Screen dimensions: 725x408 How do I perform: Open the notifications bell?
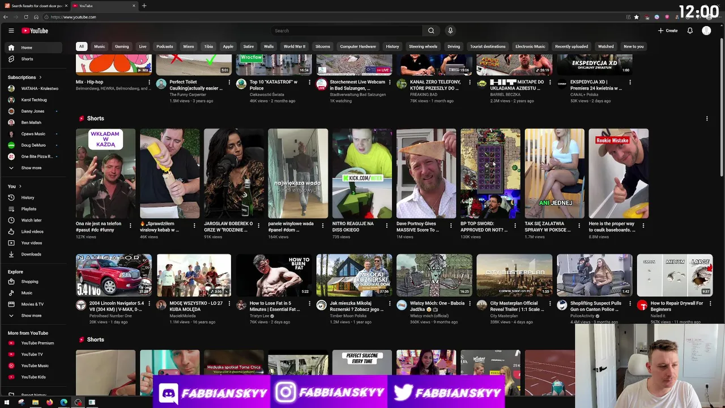click(690, 31)
